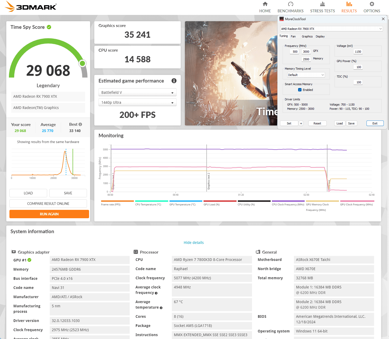The height and width of the screenshot is (339, 389).
Task: Click the Processor section icon
Action: click(x=136, y=252)
